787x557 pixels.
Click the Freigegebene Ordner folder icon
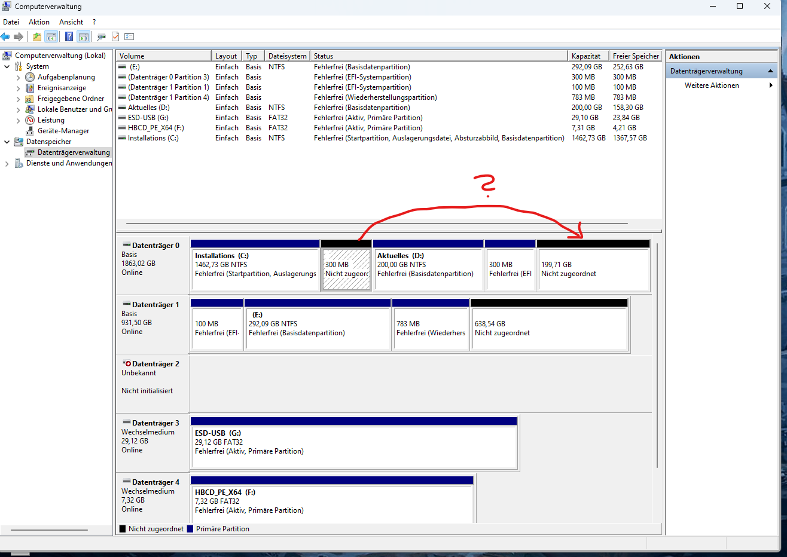click(x=30, y=99)
